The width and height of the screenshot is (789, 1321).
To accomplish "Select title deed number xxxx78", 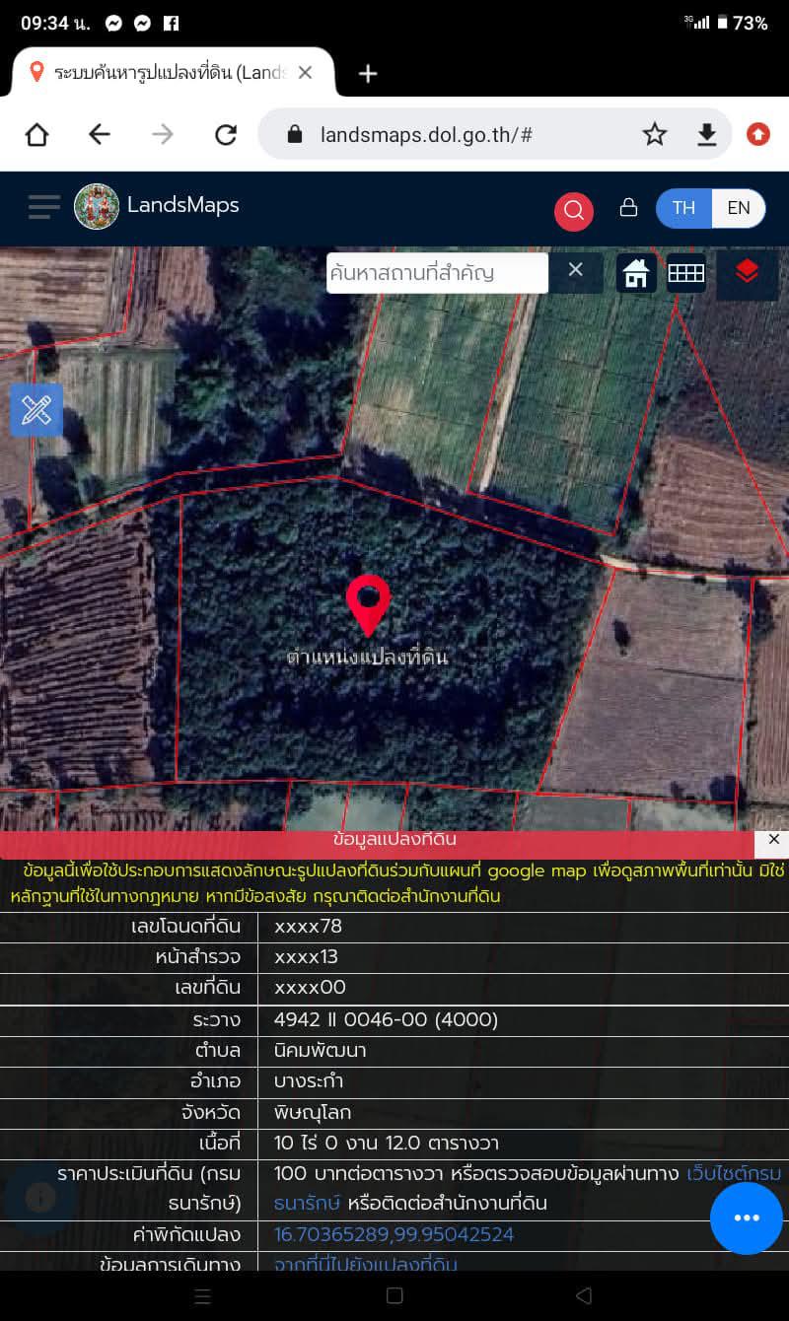I will pyautogui.click(x=309, y=926).
